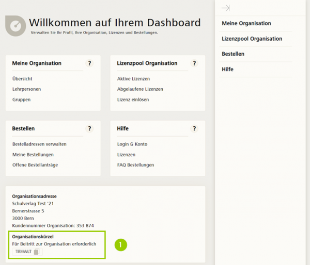Click question mark on Lizenzpool Organisation card
This screenshot has width=310, height=265.
click(194, 63)
